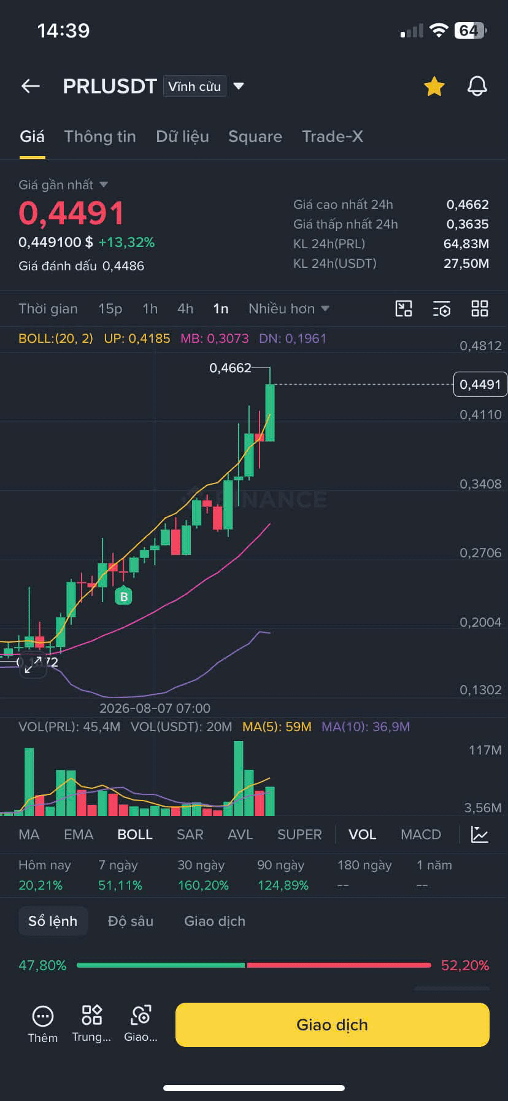Switch to the Giao dịch trades tab
The image size is (508, 1101).
(215, 921)
